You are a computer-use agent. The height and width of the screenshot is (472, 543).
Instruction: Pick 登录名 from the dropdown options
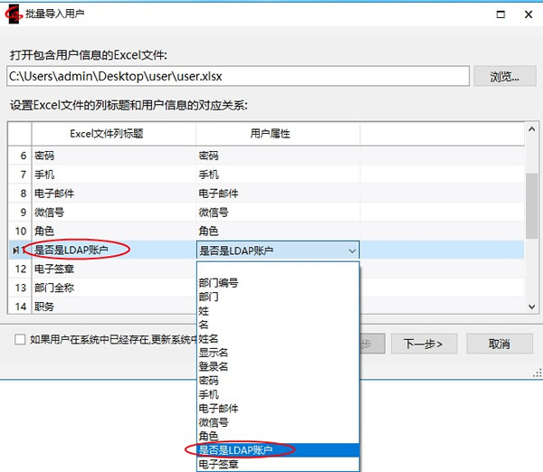[x=214, y=366]
